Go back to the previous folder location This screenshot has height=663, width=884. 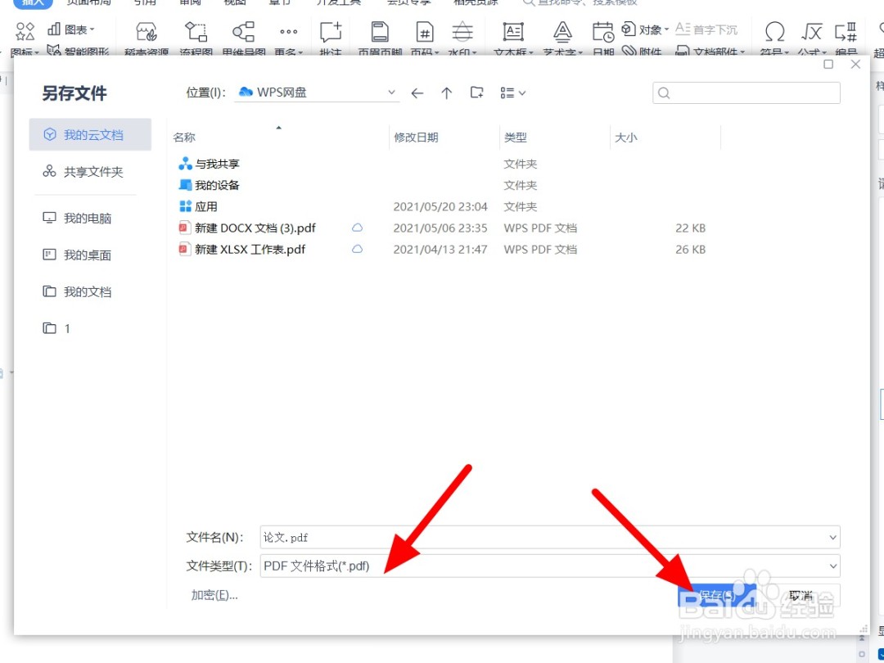tap(417, 93)
